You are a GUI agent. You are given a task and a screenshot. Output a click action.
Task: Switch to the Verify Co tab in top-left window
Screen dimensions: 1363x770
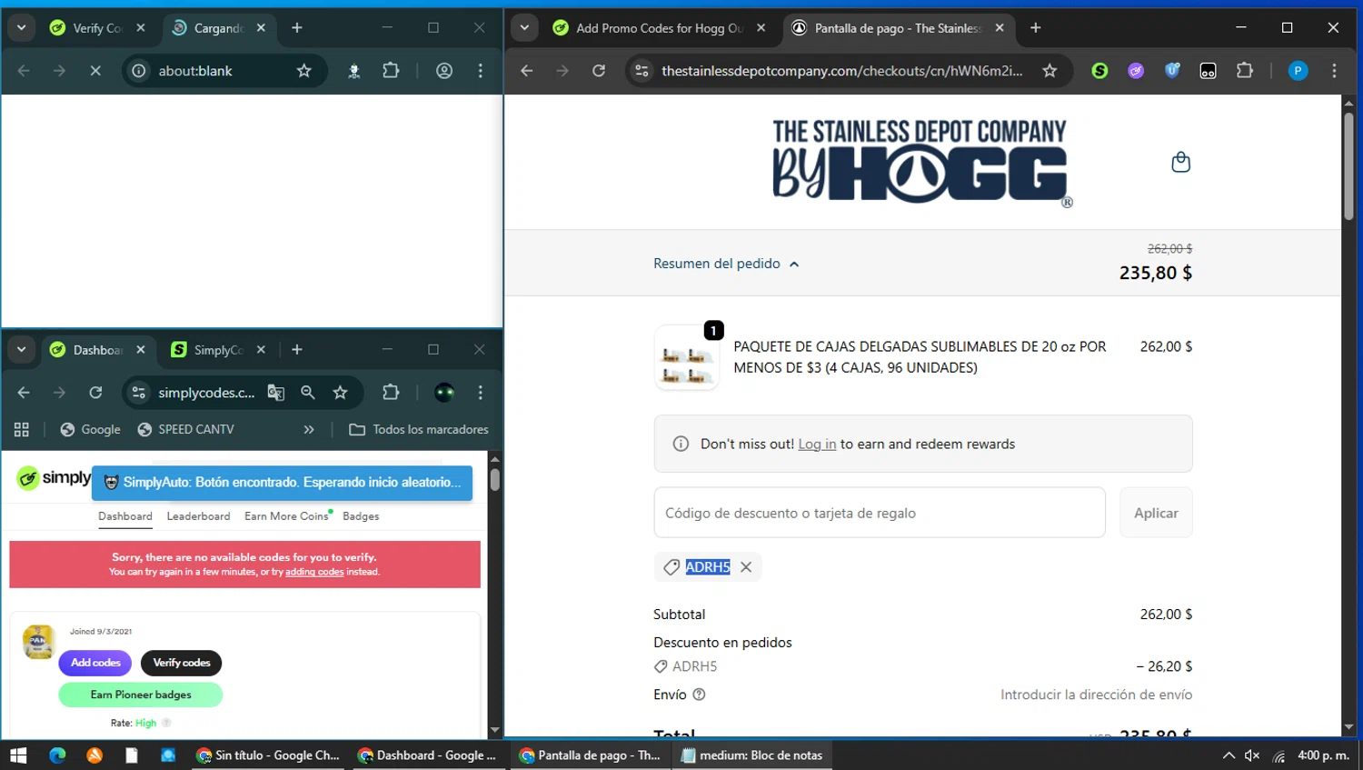tap(97, 28)
